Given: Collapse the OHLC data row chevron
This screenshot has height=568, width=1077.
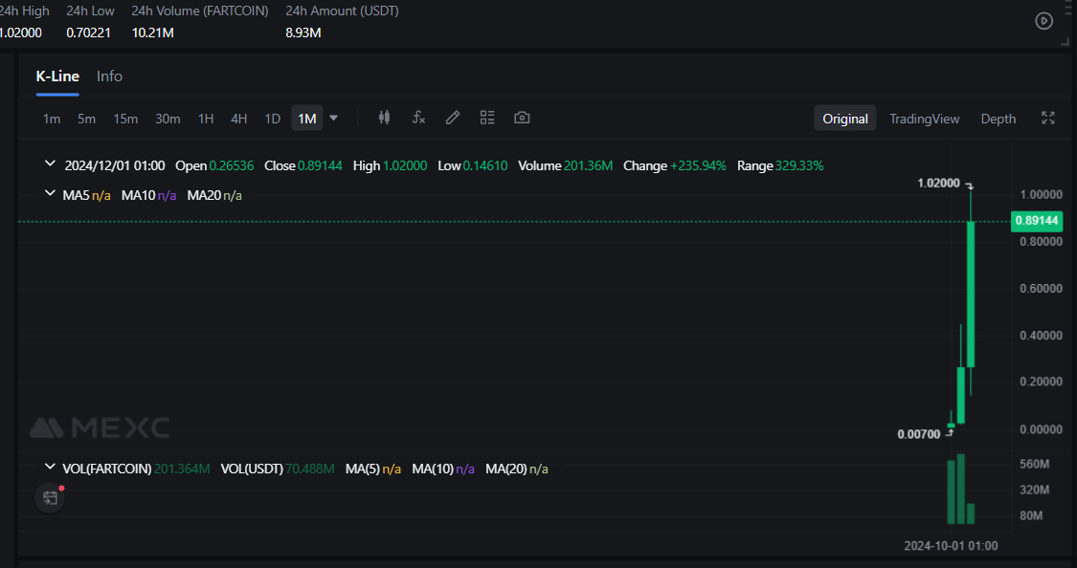Looking at the screenshot, I should click(50, 164).
